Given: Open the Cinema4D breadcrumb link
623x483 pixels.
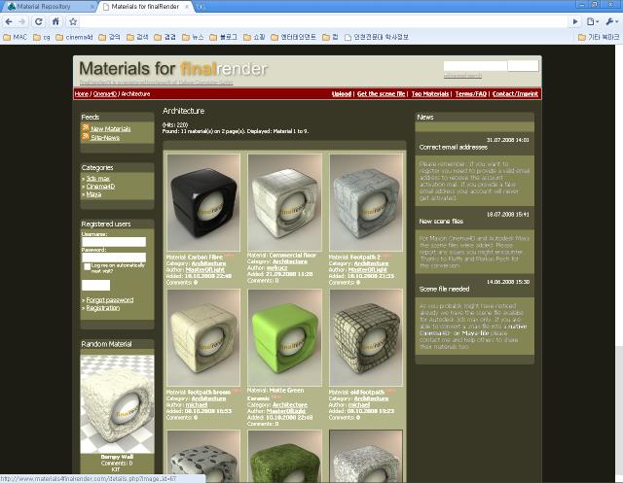Looking at the screenshot, I should pyautogui.click(x=104, y=94).
